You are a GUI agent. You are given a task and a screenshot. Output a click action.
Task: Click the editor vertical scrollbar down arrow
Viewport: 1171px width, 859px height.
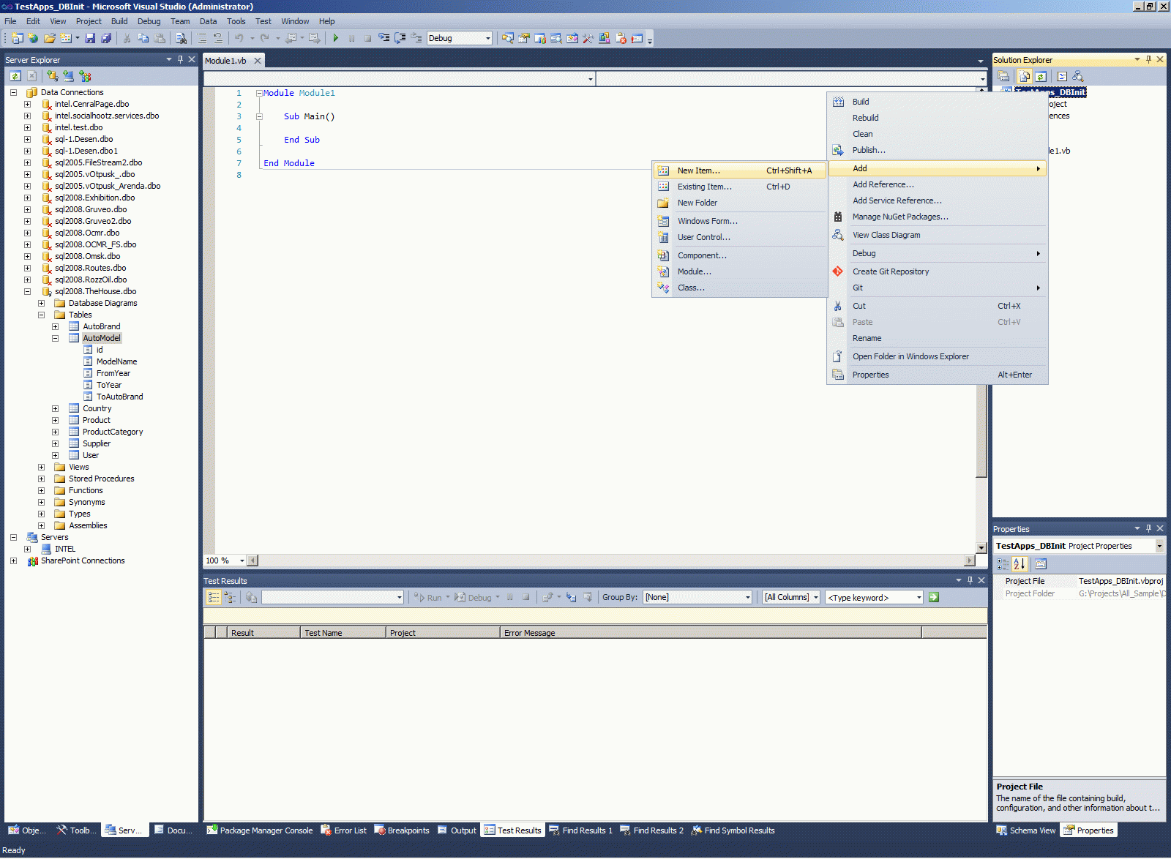(981, 547)
